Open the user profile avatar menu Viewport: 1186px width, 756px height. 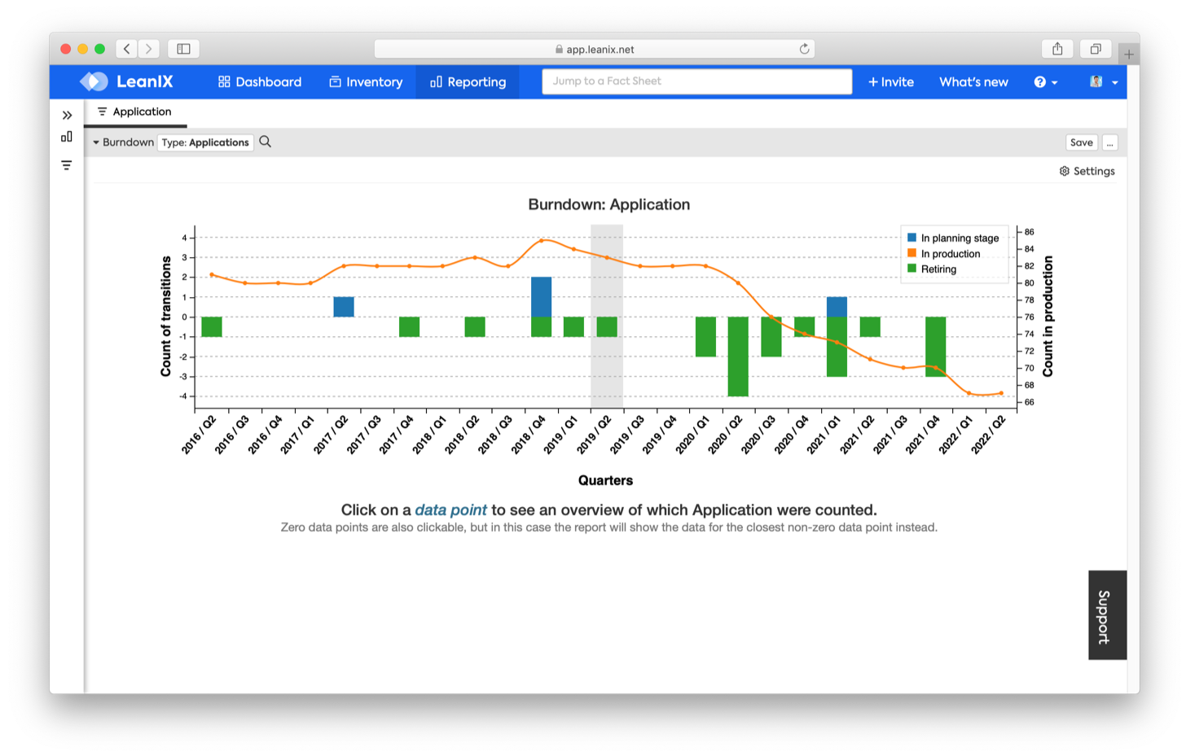1103,82
